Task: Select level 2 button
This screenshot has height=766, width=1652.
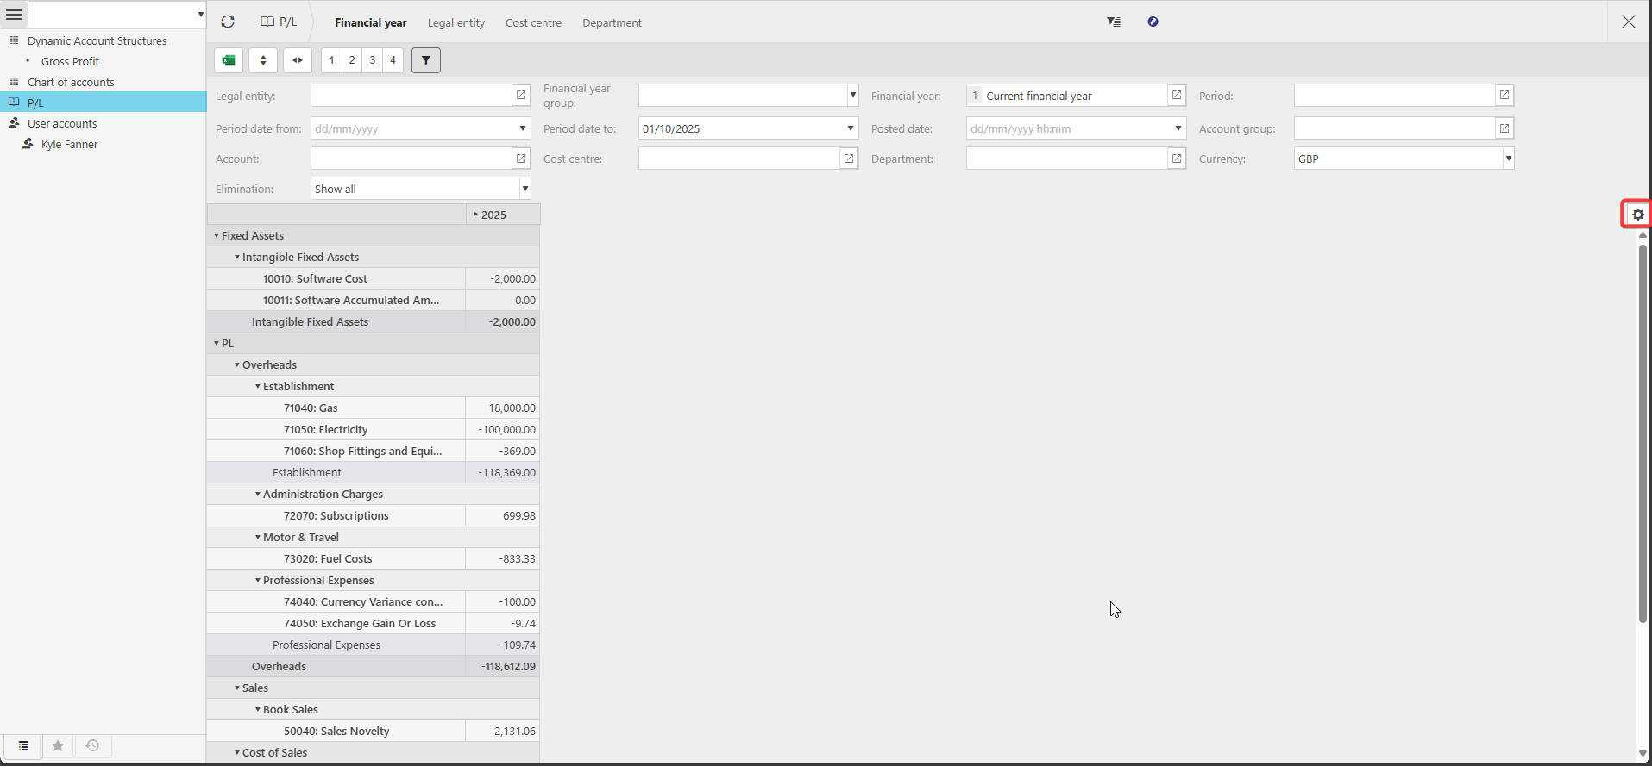Action: click(352, 60)
